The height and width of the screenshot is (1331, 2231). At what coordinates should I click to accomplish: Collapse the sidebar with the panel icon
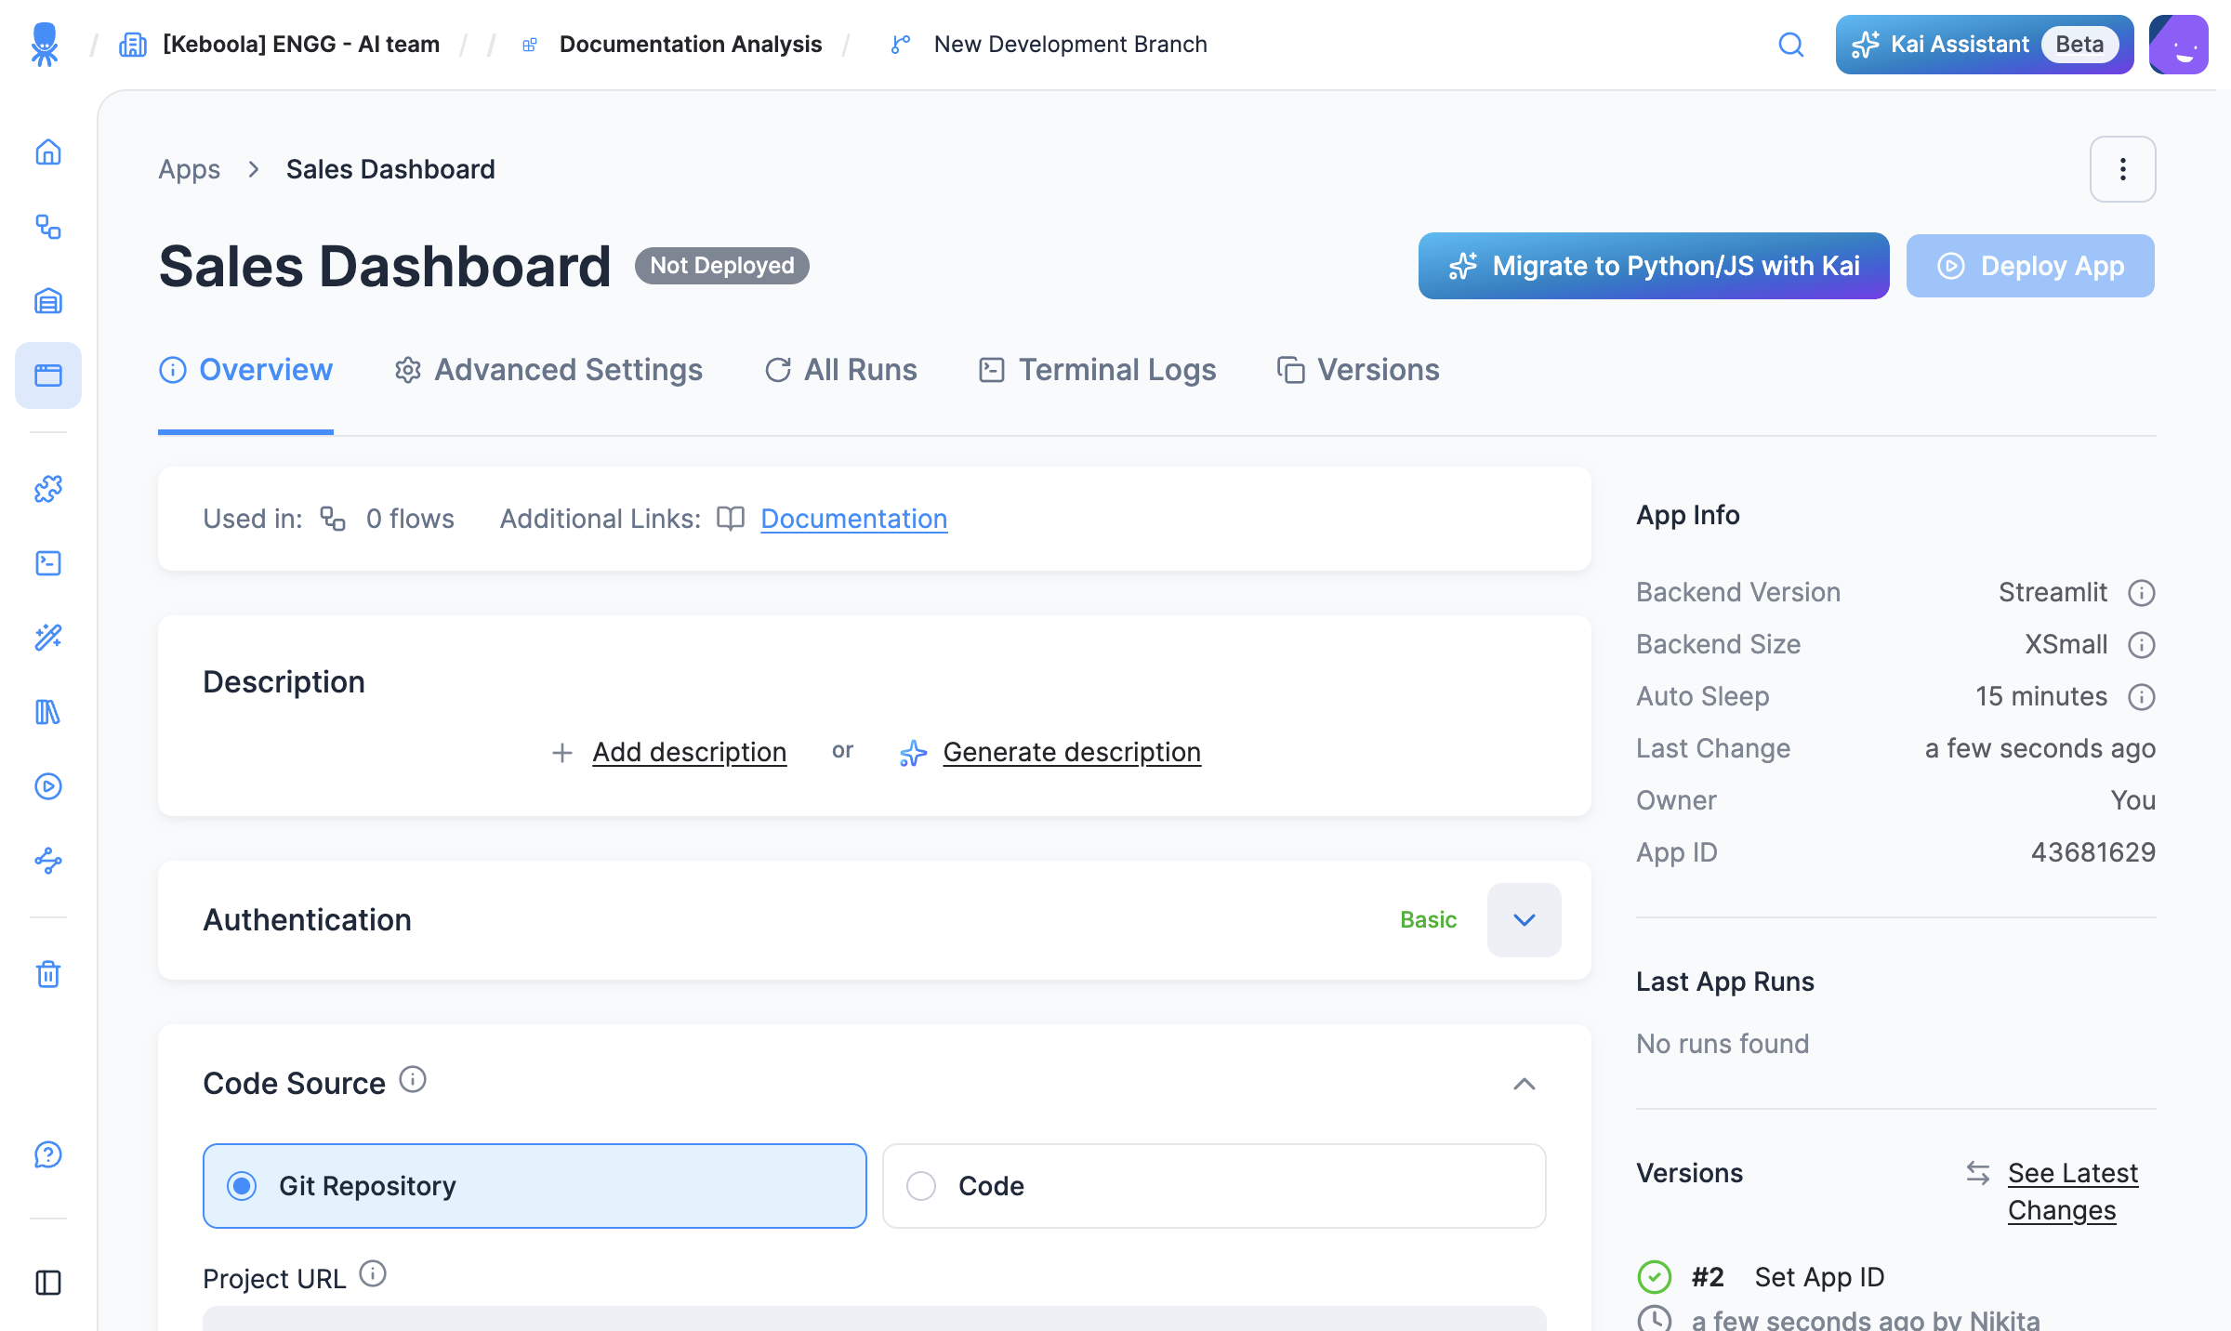click(48, 1283)
